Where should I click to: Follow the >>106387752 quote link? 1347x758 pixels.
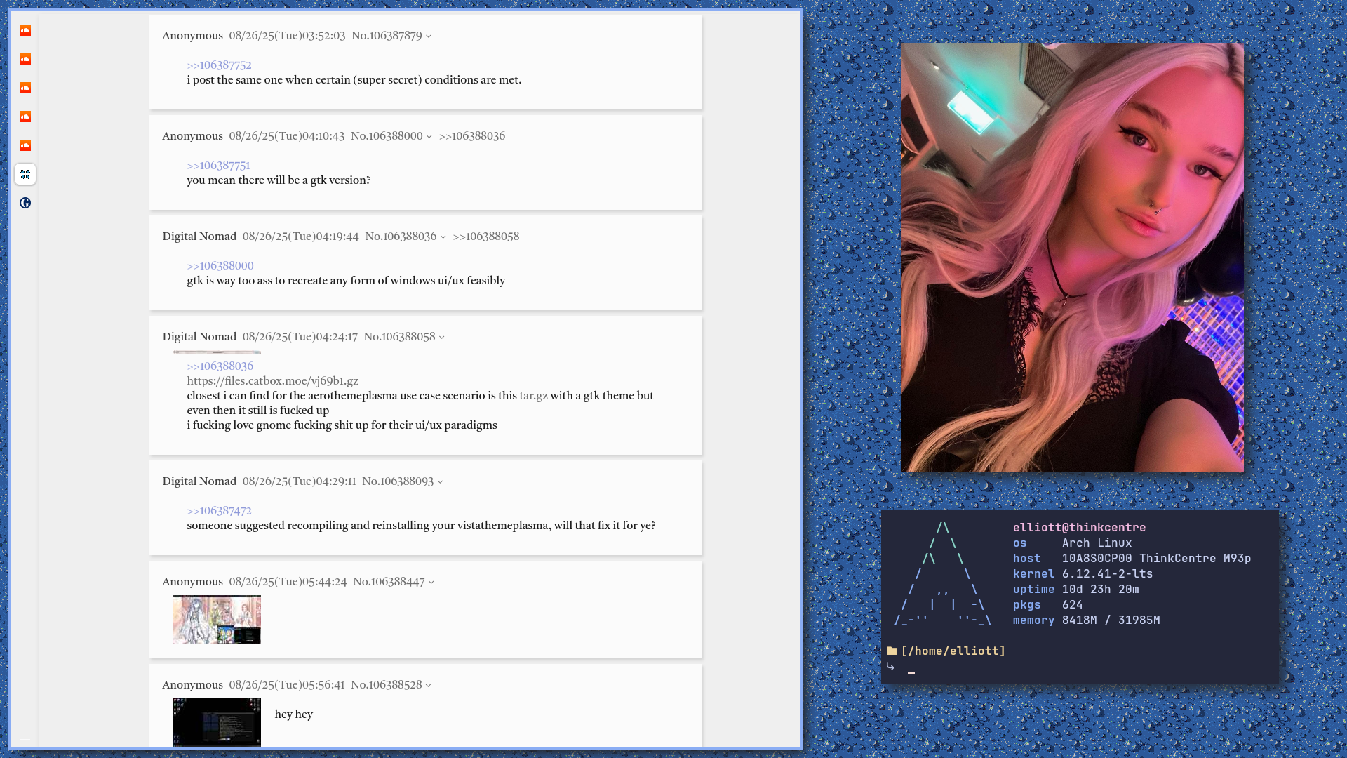tap(219, 65)
